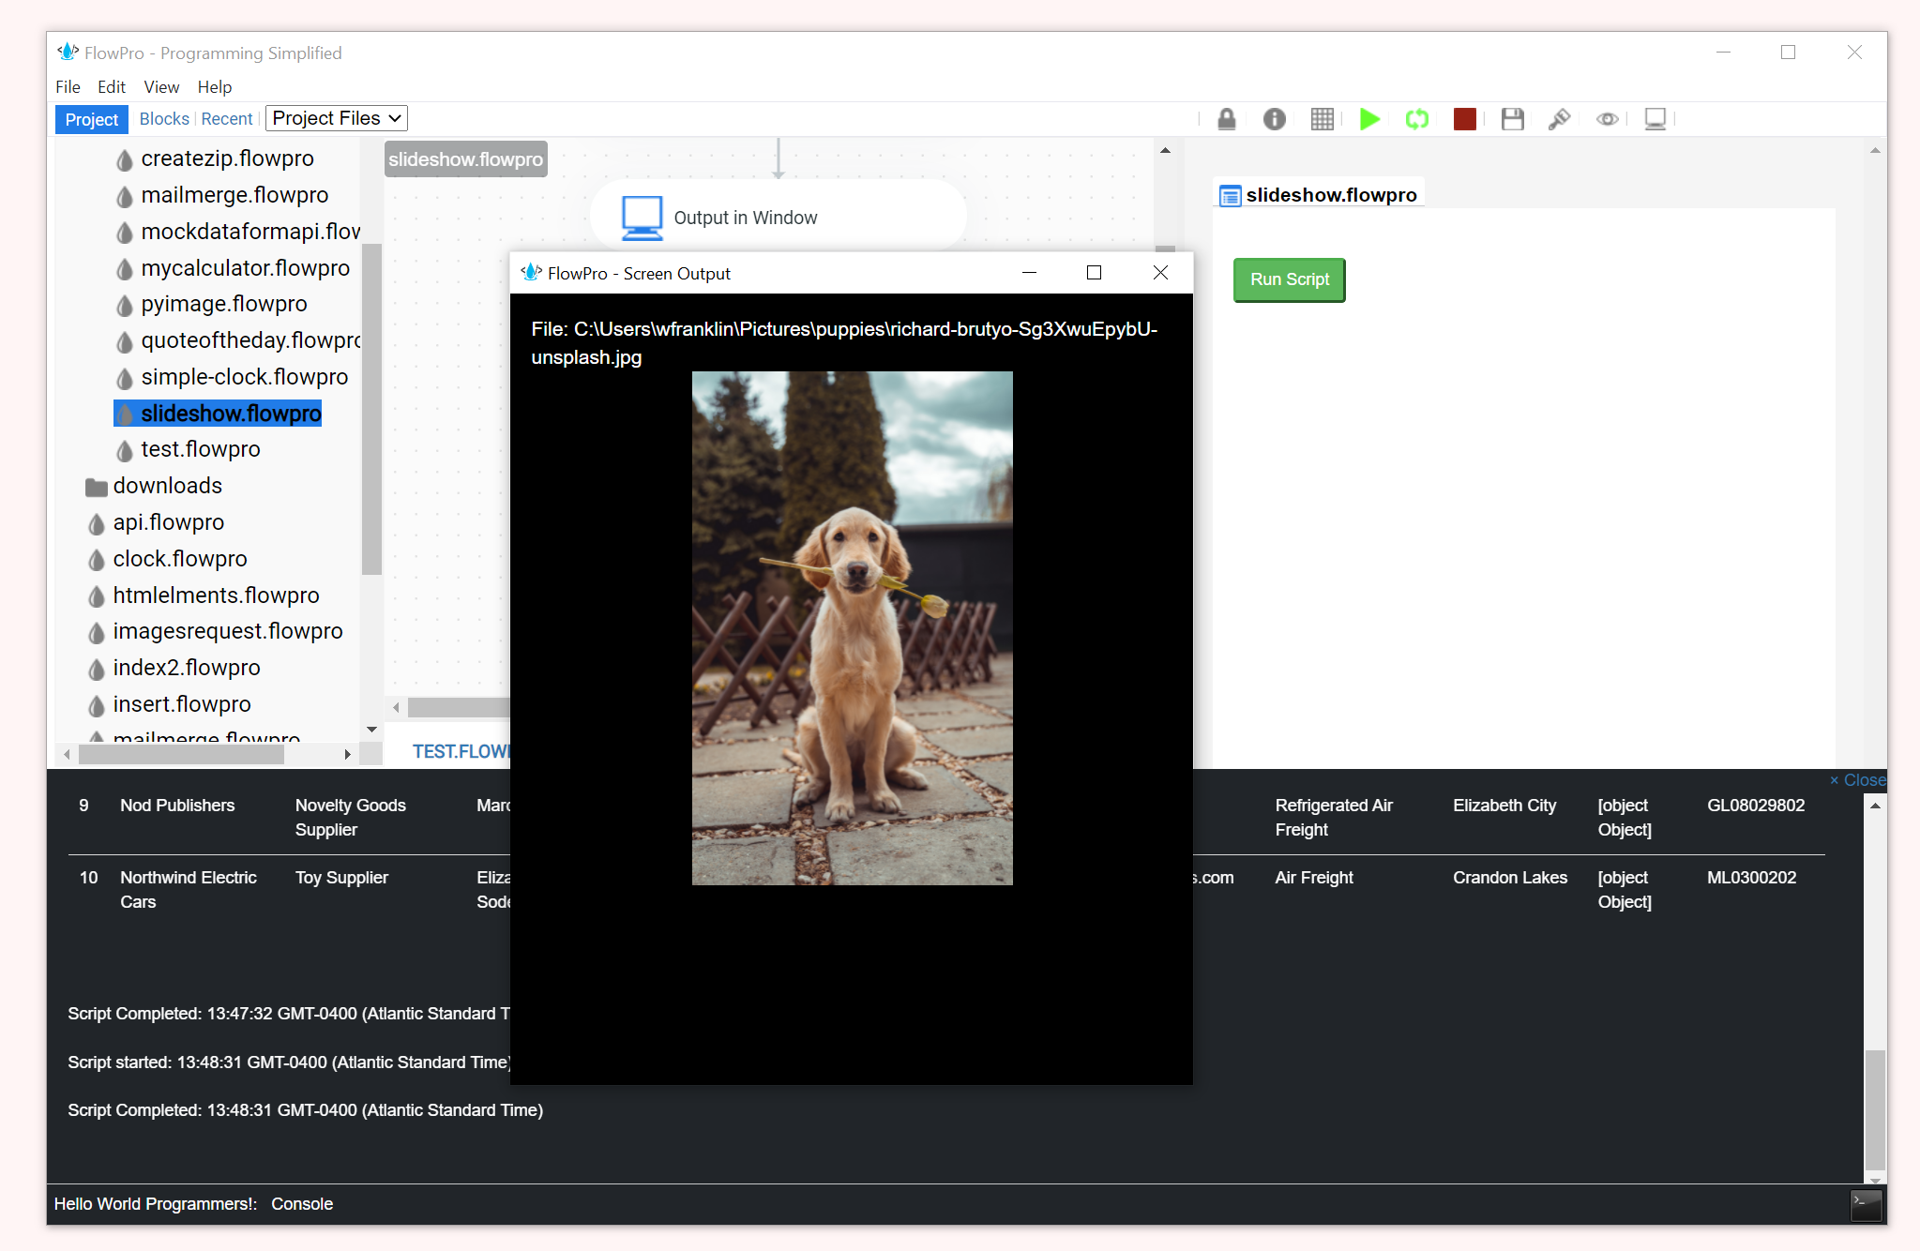Open the info icon in toolbar

(x=1275, y=119)
